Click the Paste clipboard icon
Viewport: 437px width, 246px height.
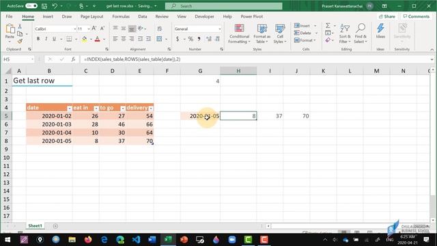10,29
